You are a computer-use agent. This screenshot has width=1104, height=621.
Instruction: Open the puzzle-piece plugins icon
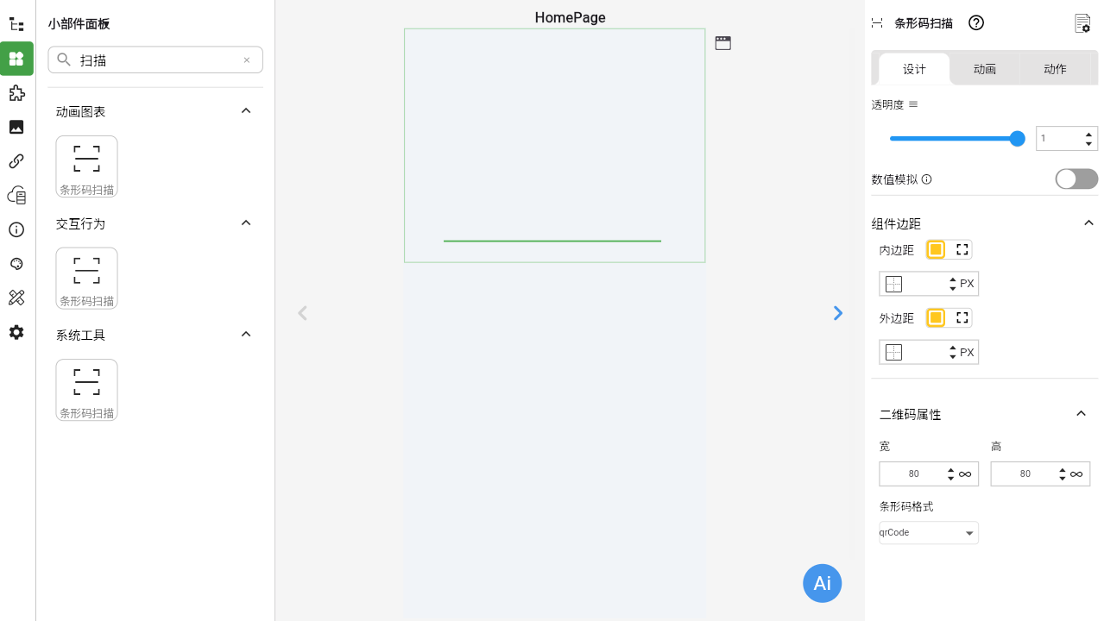coord(16,93)
